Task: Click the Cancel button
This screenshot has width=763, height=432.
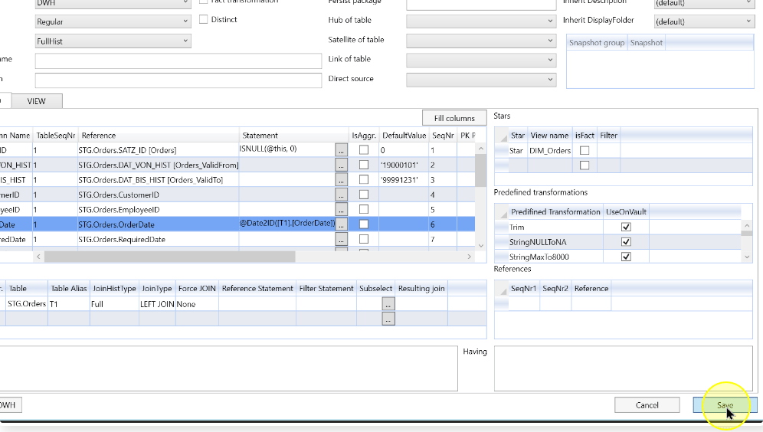Action: tap(647, 405)
